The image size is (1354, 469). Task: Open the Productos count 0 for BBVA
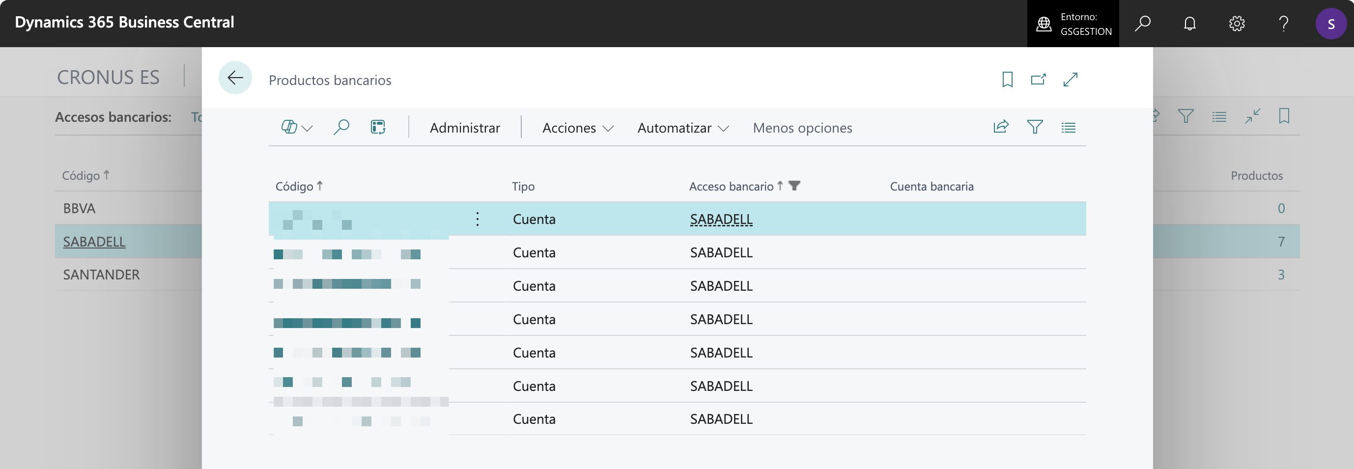[x=1281, y=209]
